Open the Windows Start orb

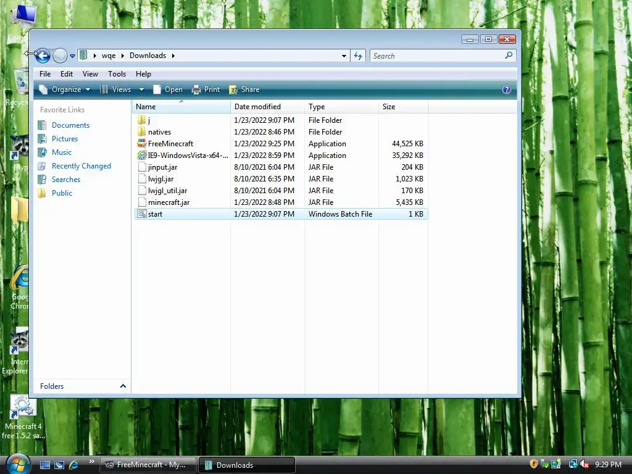point(18,464)
